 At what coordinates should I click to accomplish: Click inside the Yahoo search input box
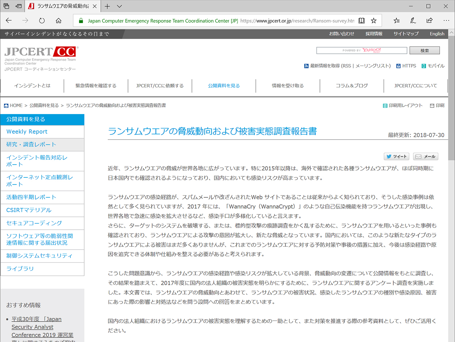[362, 50]
